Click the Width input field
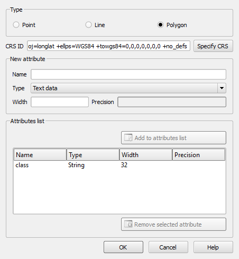 coord(60,102)
